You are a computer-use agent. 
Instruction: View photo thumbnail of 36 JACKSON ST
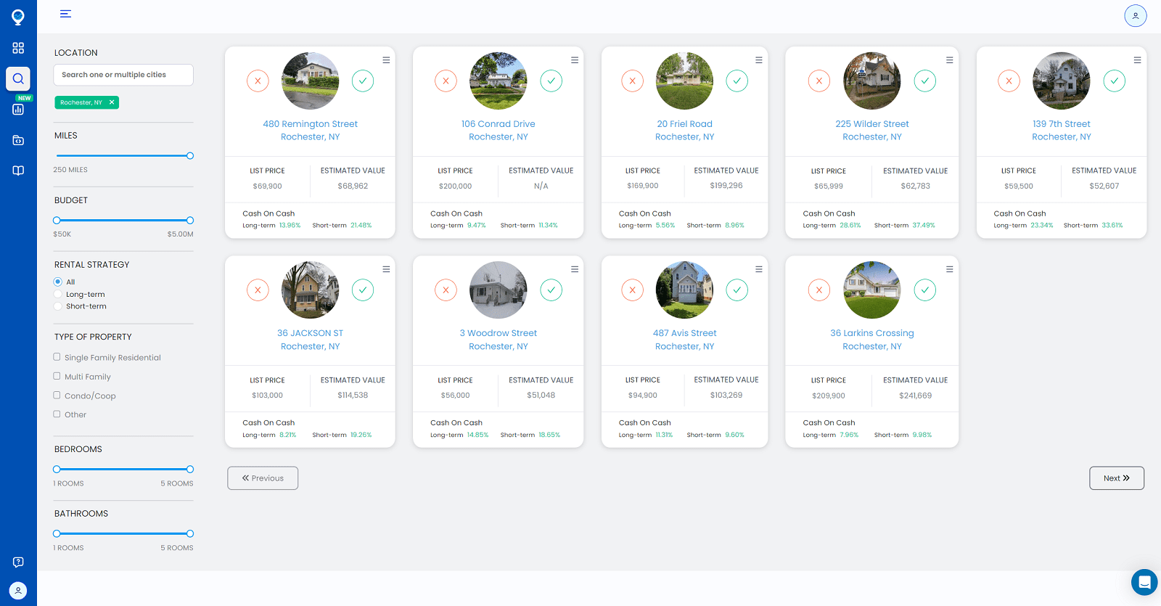coord(310,290)
